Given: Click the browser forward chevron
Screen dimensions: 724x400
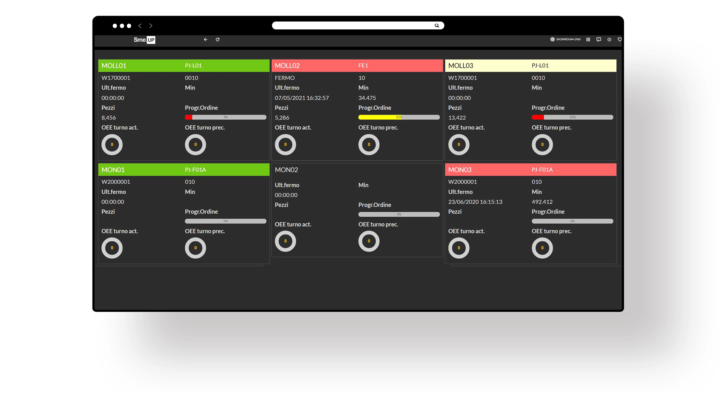Looking at the screenshot, I should click(151, 26).
